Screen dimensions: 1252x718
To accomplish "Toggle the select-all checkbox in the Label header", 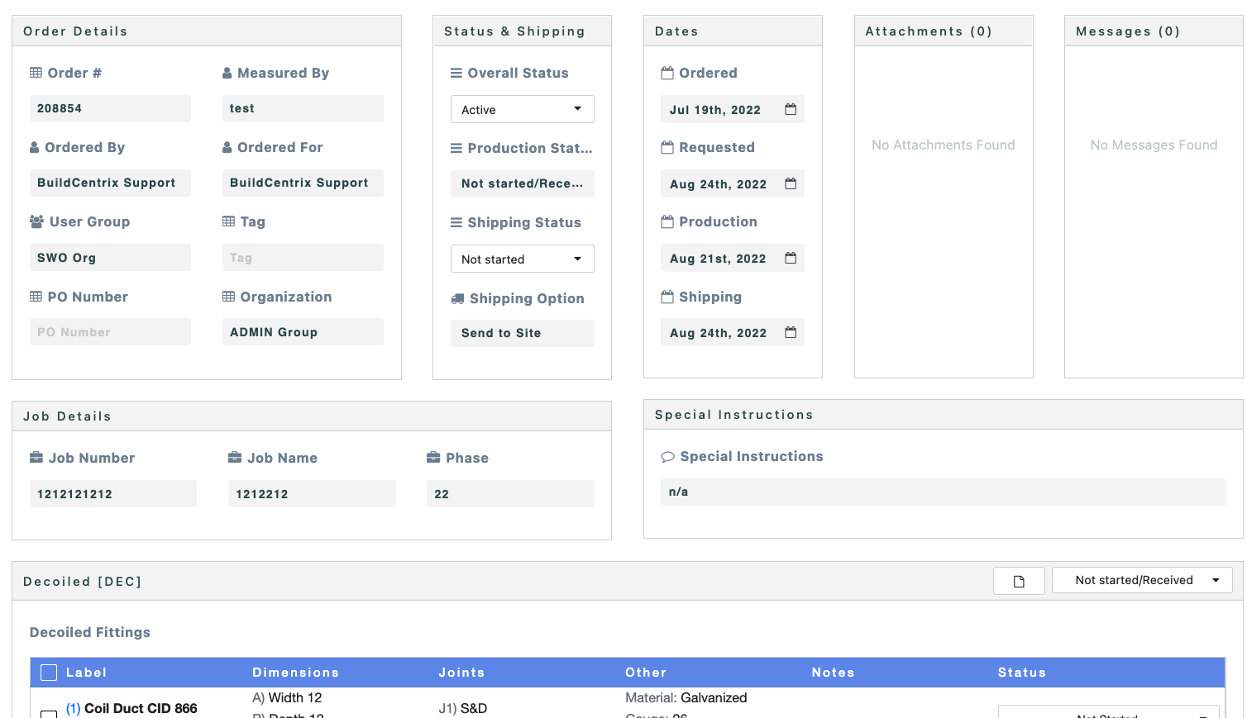I will point(49,672).
